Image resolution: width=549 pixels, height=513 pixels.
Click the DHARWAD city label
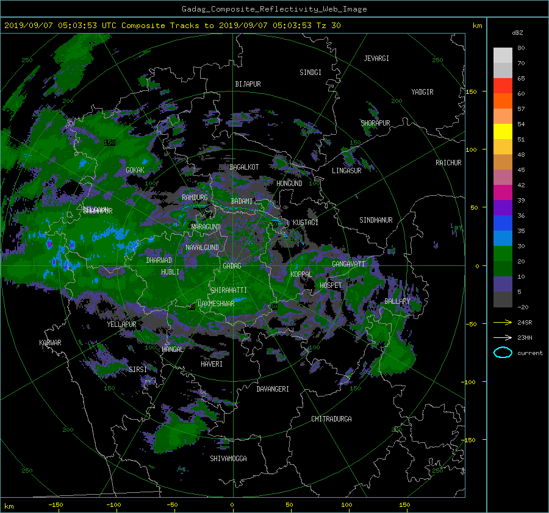(x=159, y=260)
